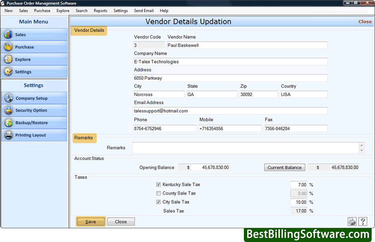
Task: Open the Purchase menu in menu bar
Action: pyautogui.click(x=42, y=11)
